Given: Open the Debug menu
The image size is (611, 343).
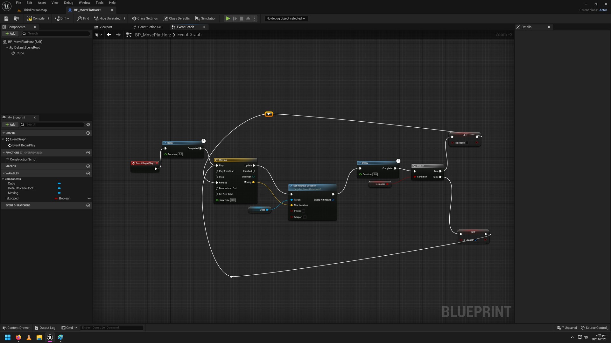Looking at the screenshot, I should click(x=68, y=3).
